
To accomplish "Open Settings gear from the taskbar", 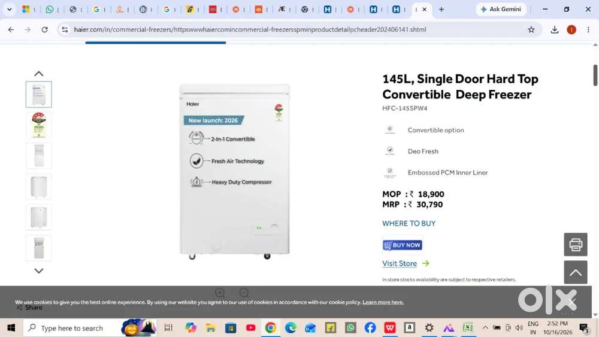I will [x=429, y=328].
